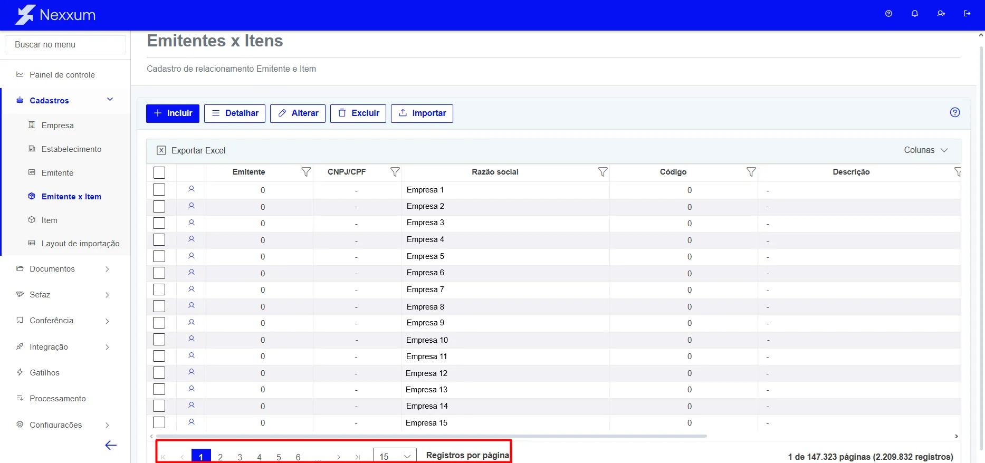Open filter icon on Emitente column
This screenshot has height=463, width=985.
click(x=306, y=172)
